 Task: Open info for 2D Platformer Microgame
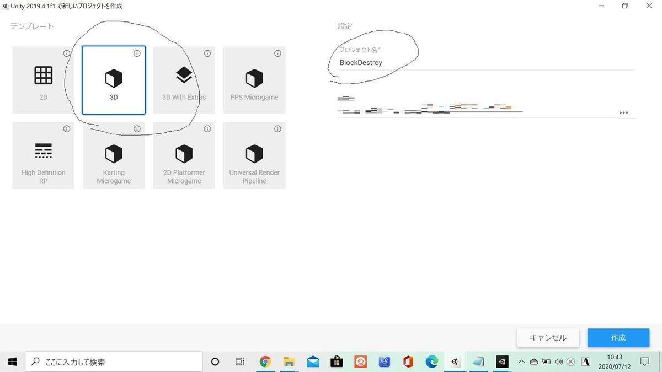pos(207,129)
